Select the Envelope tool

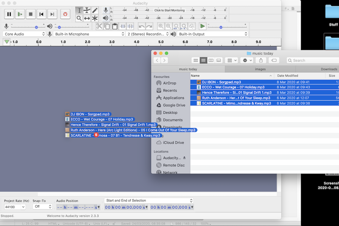coord(87,11)
